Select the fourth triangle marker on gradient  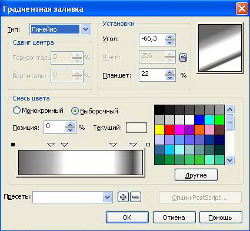pyautogui.click(x=134, y=145)
